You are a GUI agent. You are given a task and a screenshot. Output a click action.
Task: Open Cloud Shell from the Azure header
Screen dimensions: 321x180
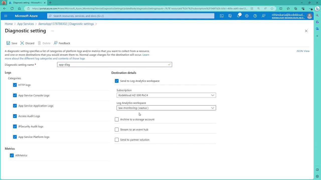[x=222, y=16]
